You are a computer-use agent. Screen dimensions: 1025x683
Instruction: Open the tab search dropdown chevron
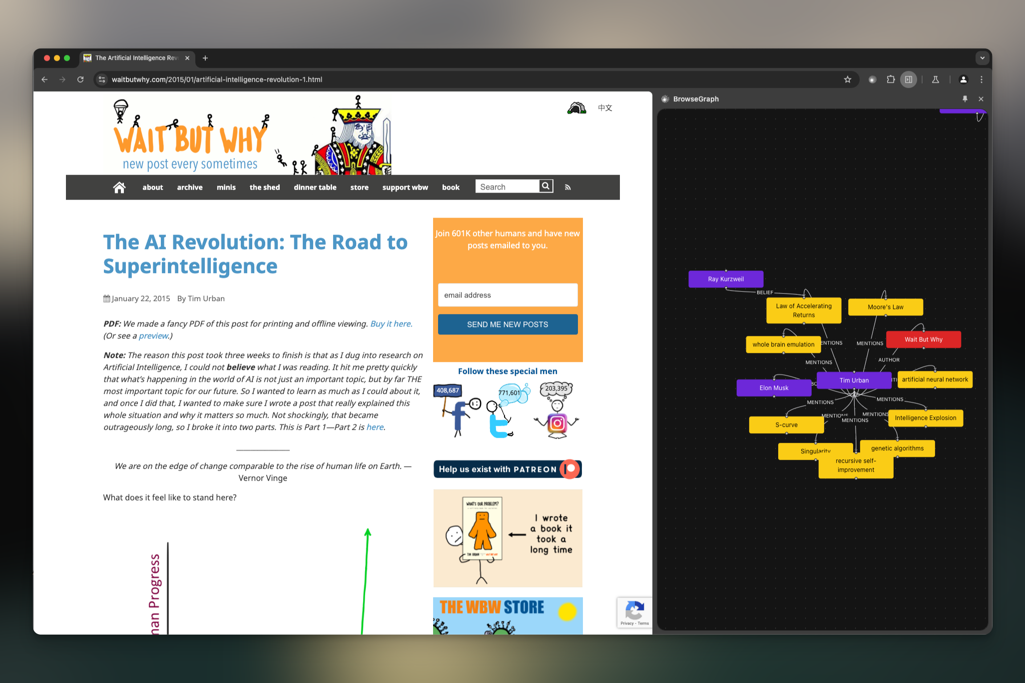tap(982, 58)
